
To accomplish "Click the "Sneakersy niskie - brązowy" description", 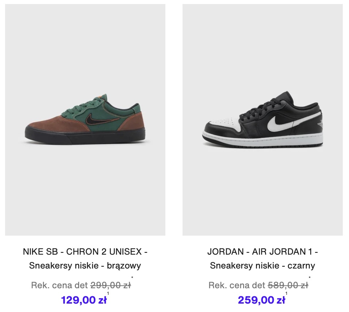I will pos(85,266).
